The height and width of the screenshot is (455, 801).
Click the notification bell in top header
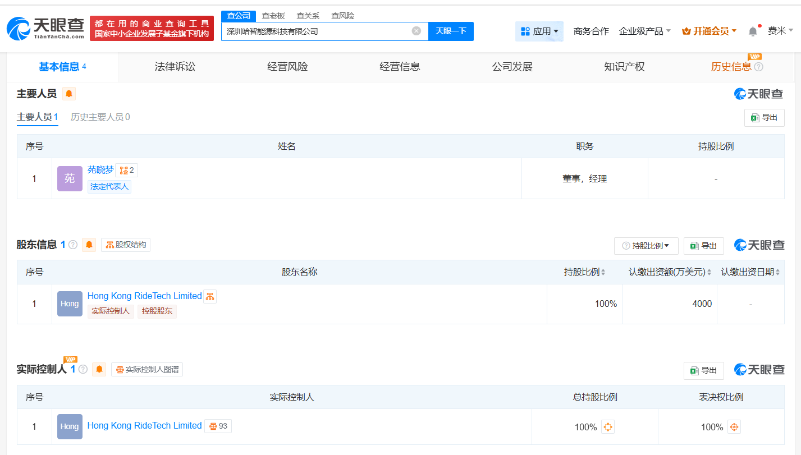tap(753, 31)
